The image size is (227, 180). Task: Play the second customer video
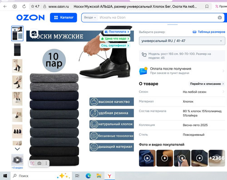(x=165, y=158)
